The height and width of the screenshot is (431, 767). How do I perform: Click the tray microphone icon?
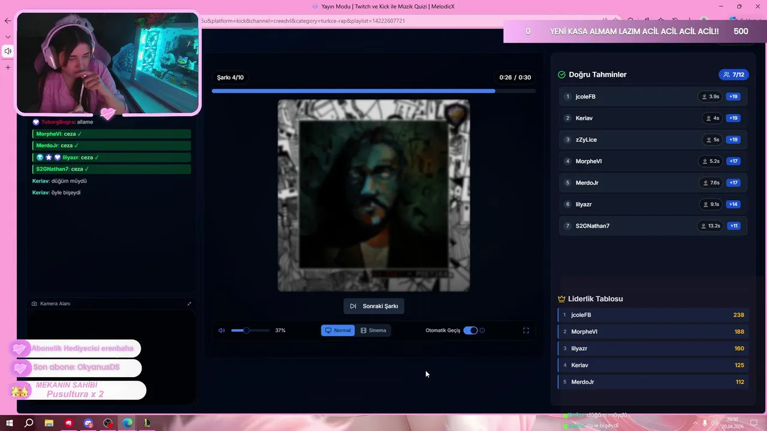705,423
